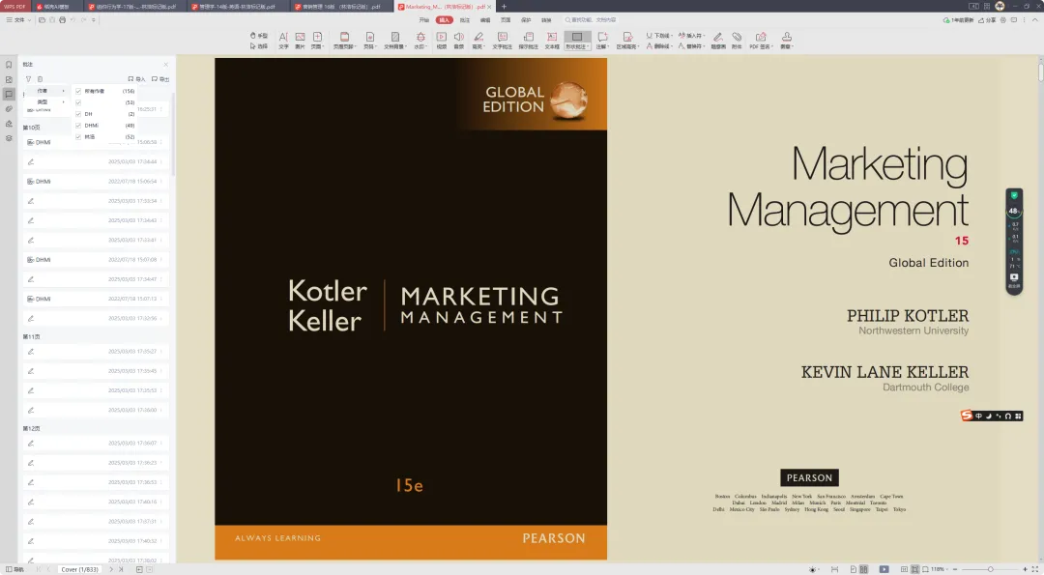Click the print icon in quick toolbar

pos(62,20)
